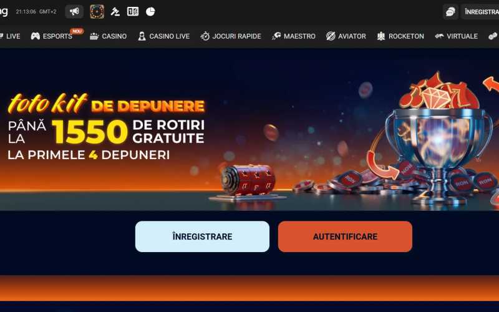The height and width of the screenshot is (312, 499).
Task: Open the live chat support icon
Action: [450, 12]
